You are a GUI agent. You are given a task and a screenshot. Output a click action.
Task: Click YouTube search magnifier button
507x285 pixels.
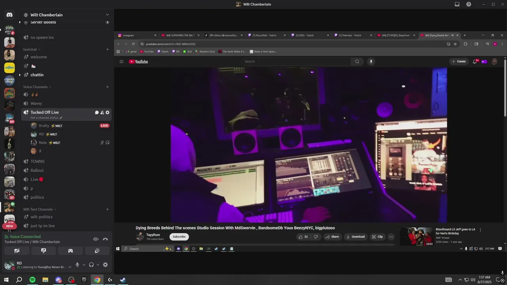pos(357,62)
